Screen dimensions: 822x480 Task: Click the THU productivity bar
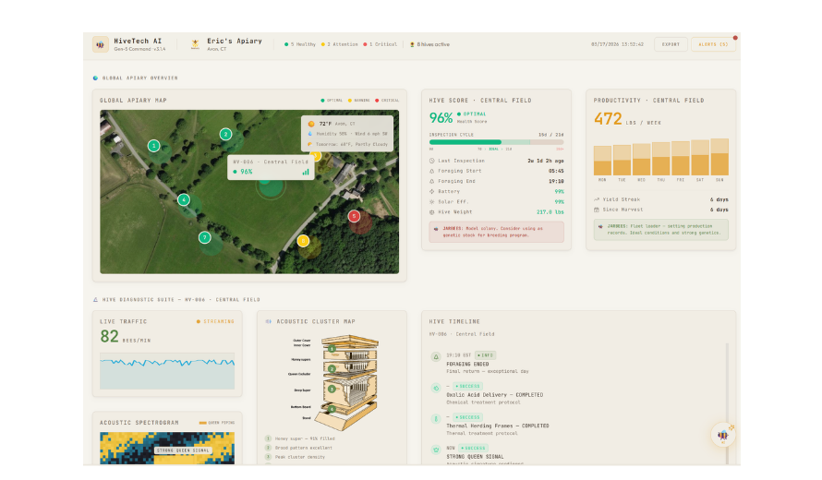[661, 158]
